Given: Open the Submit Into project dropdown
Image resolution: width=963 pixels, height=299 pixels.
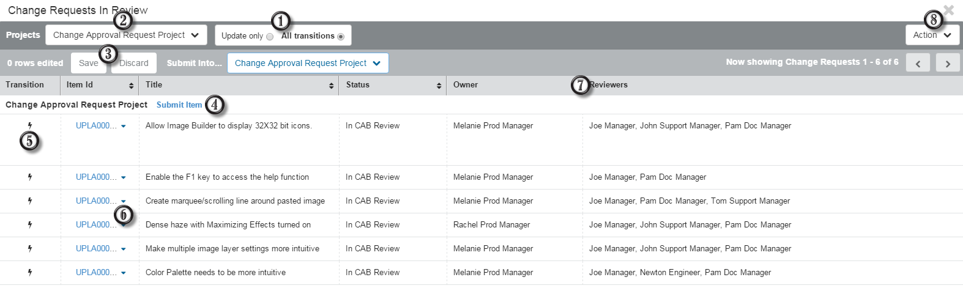Looking at the screenshot, I should tap(308, 63).
